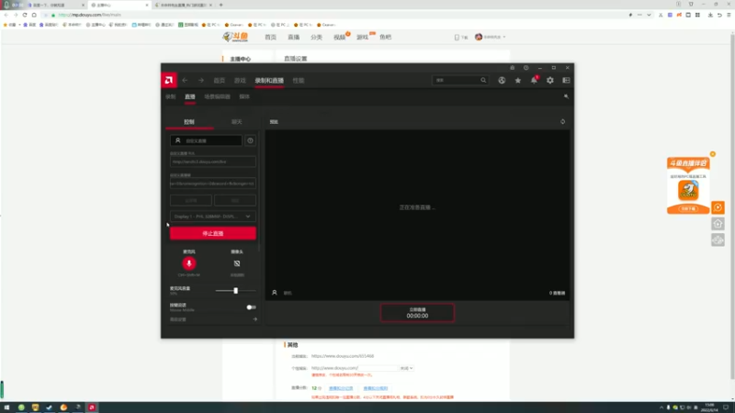The width and height of the screenshot is (735, 413).
Task: Click the first blue link beside the score 12
Action: [341, 388]
